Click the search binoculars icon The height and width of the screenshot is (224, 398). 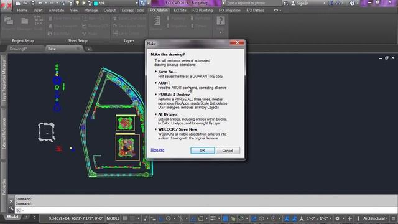click(285, 3)
